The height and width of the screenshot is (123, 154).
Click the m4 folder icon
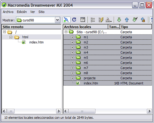[78, 52]
